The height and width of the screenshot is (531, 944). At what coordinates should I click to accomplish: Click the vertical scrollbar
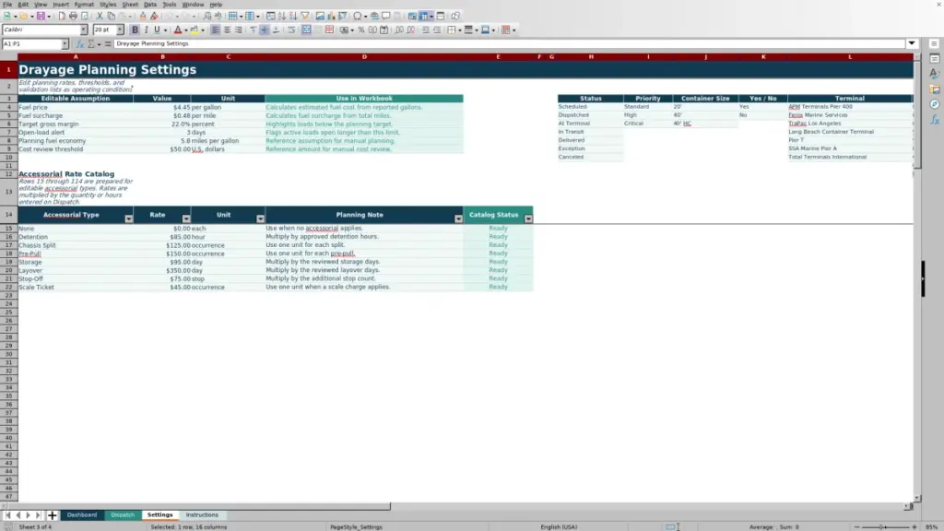917,277
